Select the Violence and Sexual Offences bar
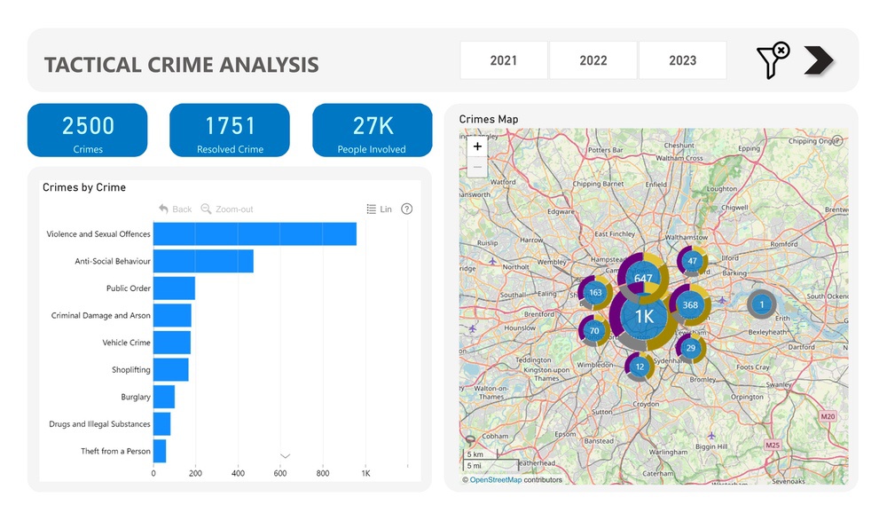 255,233
